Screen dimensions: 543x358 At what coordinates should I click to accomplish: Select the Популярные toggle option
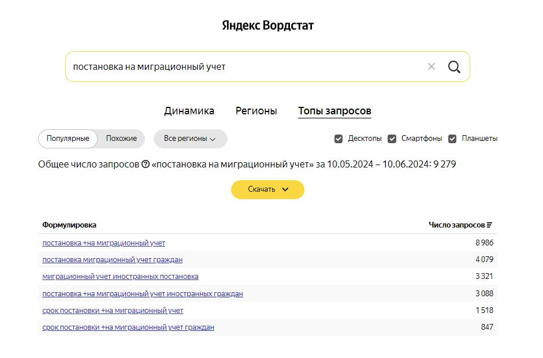[68, 139]
